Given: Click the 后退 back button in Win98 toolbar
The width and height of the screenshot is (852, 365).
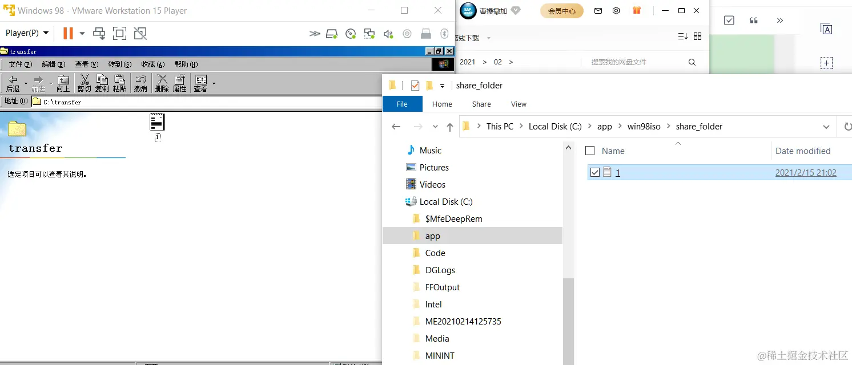Looking at the screenshot, I should pos(13,83).
